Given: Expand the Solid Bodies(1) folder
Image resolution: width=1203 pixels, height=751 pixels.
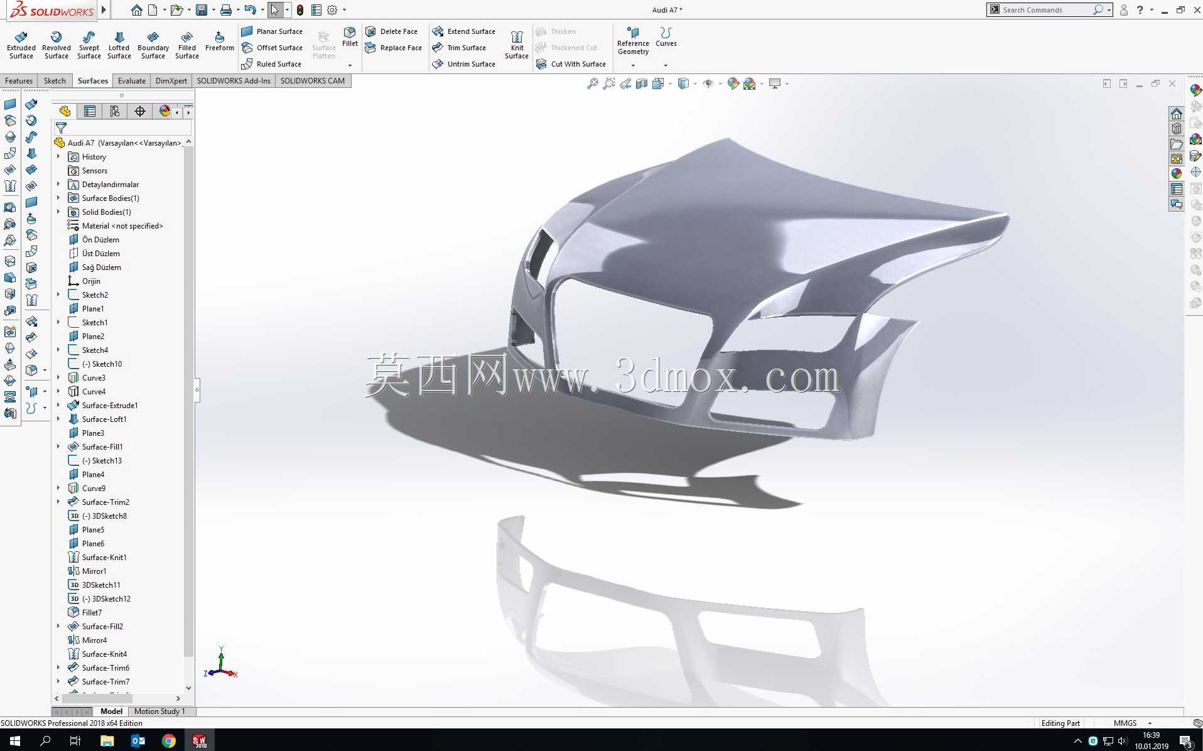Looking at the screenshot, I should click(x=58, y=212).
